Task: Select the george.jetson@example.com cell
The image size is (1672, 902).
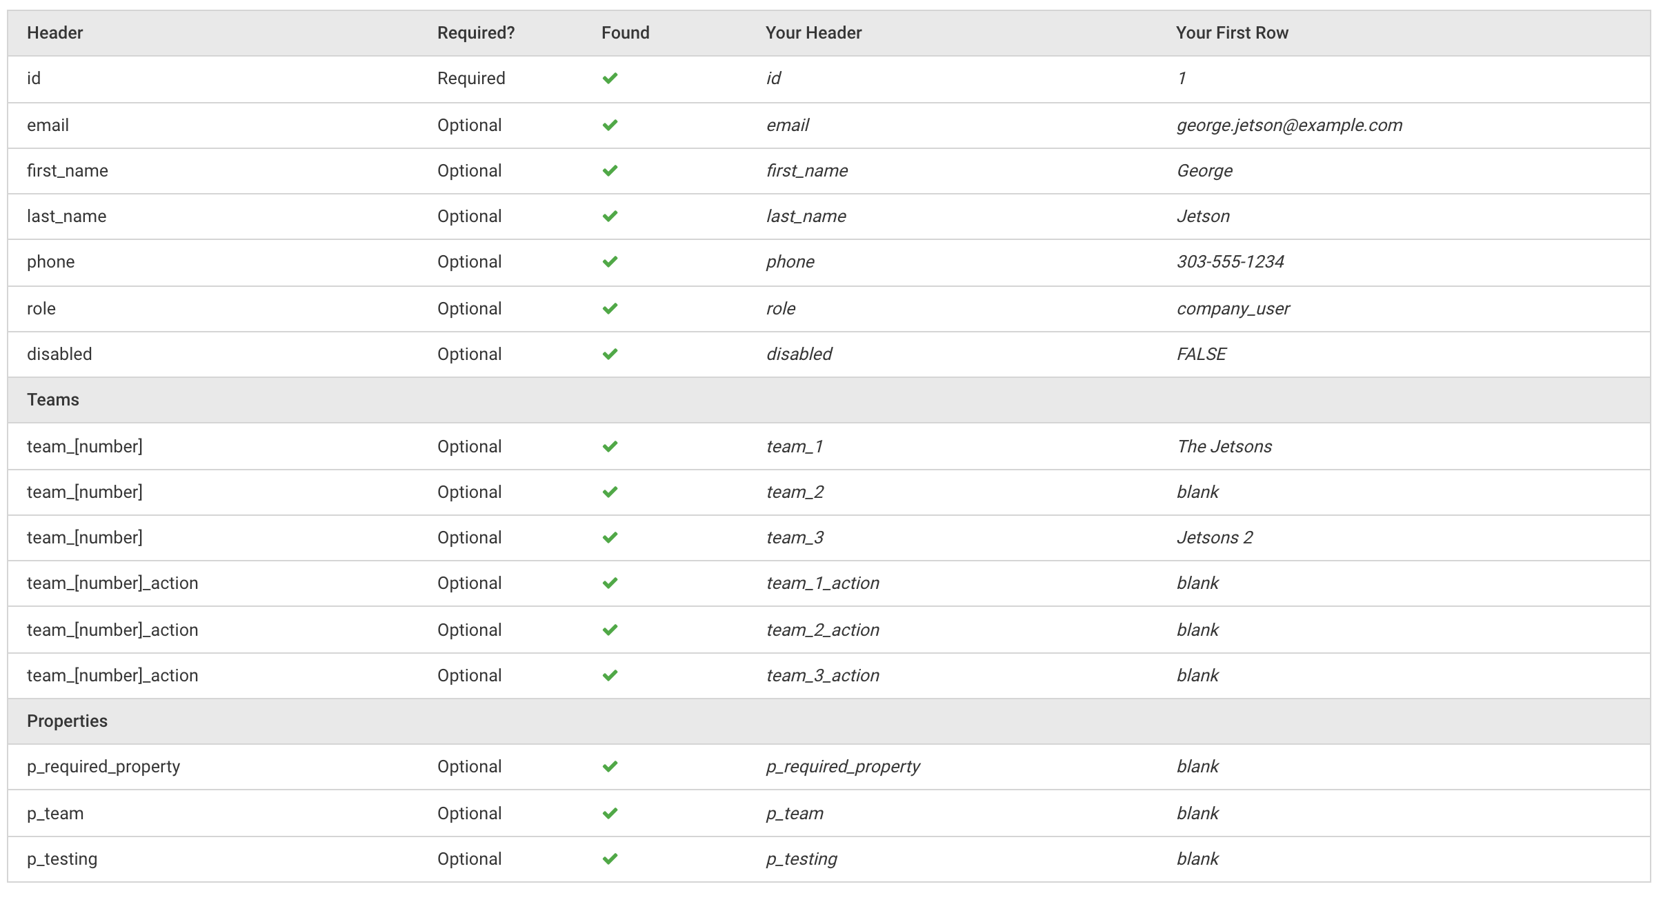Action: coord(1289,126)
